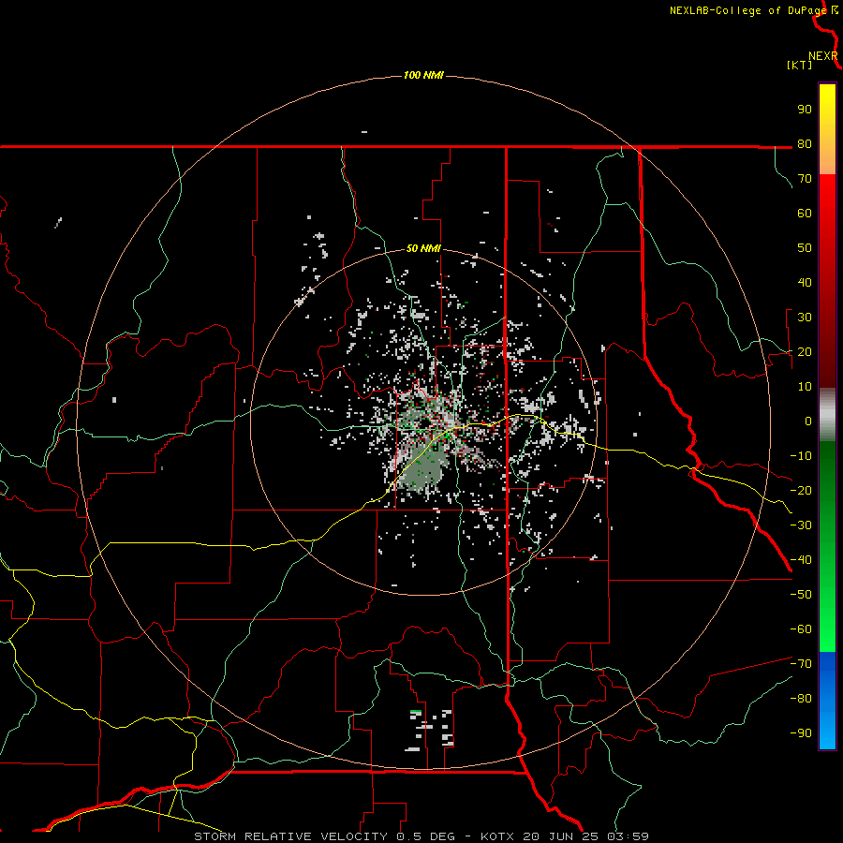The width and height of the screenshot is (843, 843).
Task: Click the gray zero-velocity segment of the color bar
Action: coord(827,415)
